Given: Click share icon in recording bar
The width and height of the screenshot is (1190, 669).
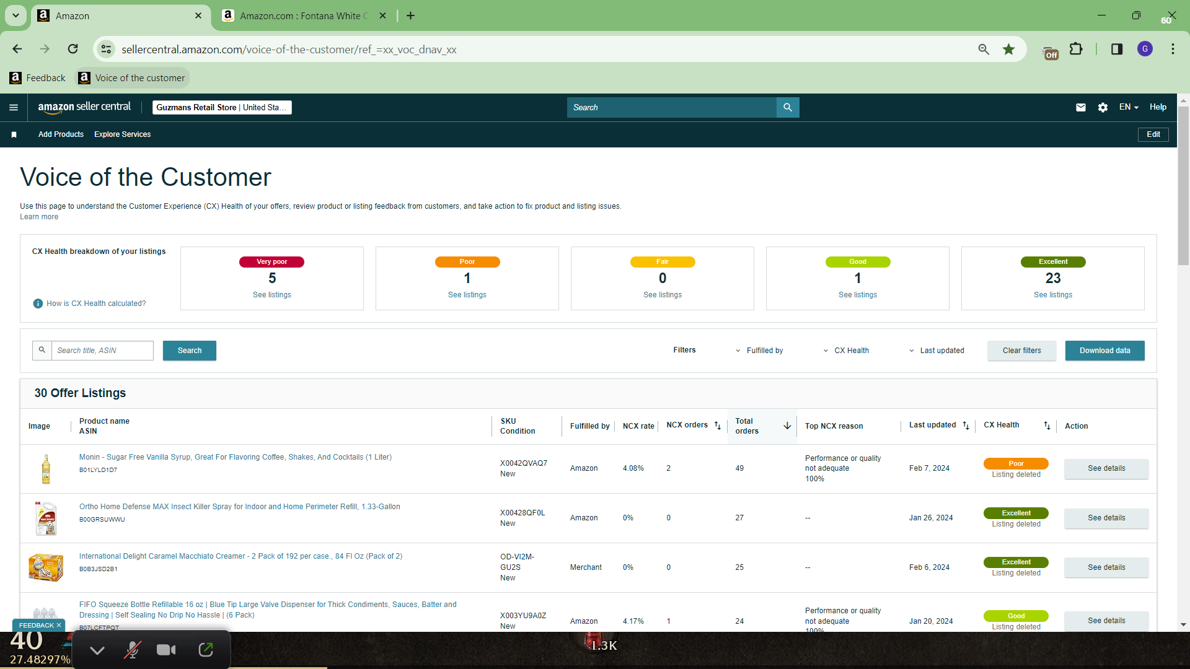Looking at the screenshot, I should 206,650.
